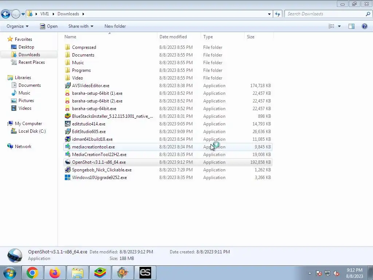
Task: Open the recent pages dropdown arrow
Action: (x=23, y=14)
